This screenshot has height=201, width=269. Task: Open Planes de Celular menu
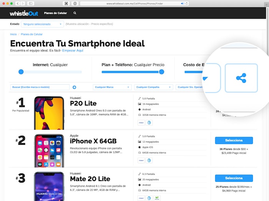tap(55, 13)
